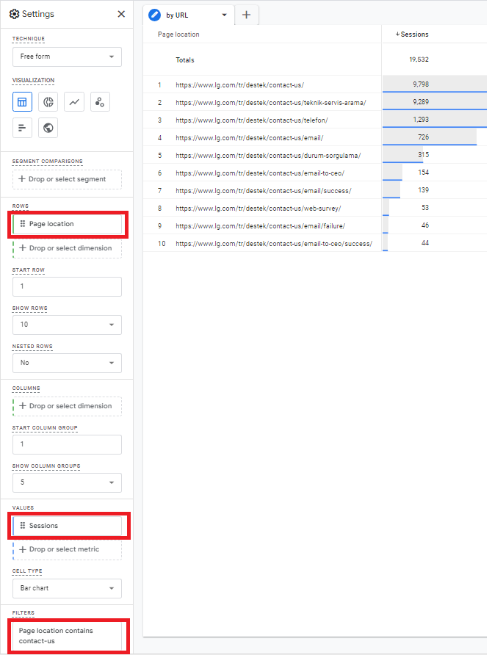Open the Show Rows dropdown
Viewport: 492px width, 655px height.
(67, 325)
